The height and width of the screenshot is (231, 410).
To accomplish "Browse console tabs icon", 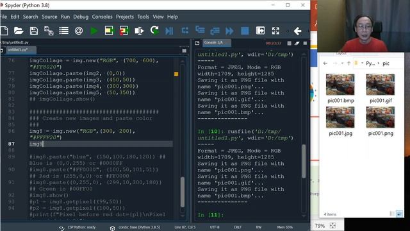I will [197, 43].
